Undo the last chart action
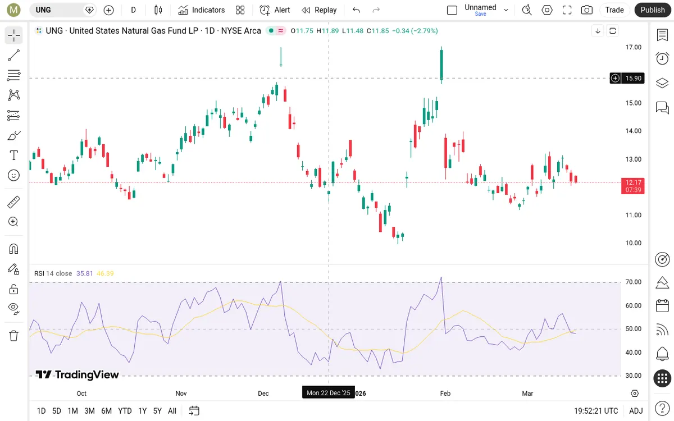 [x=356, y=10]
